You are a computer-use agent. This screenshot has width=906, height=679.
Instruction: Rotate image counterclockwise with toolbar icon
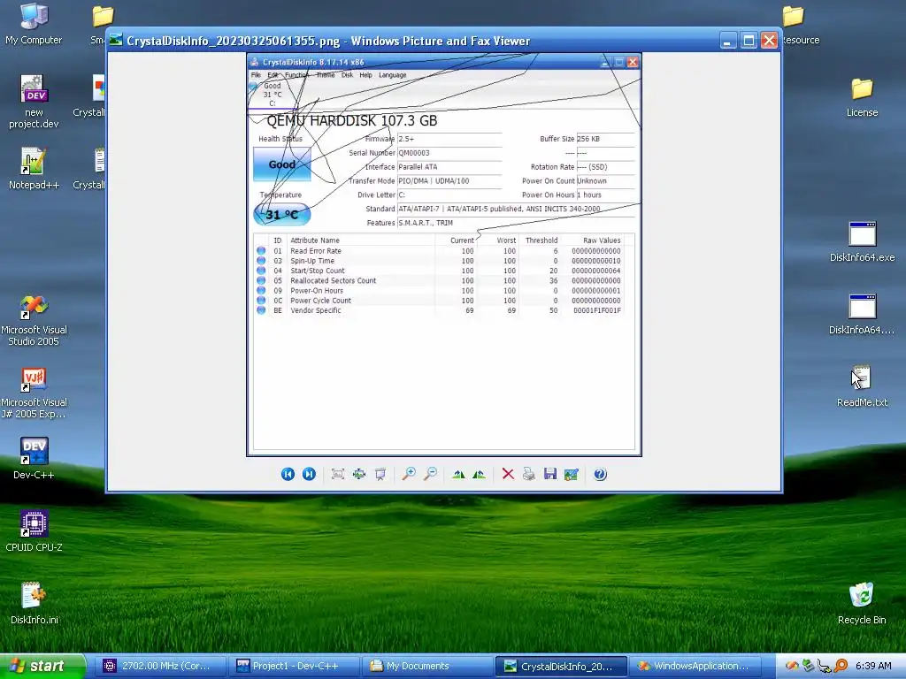click(479, 474)
